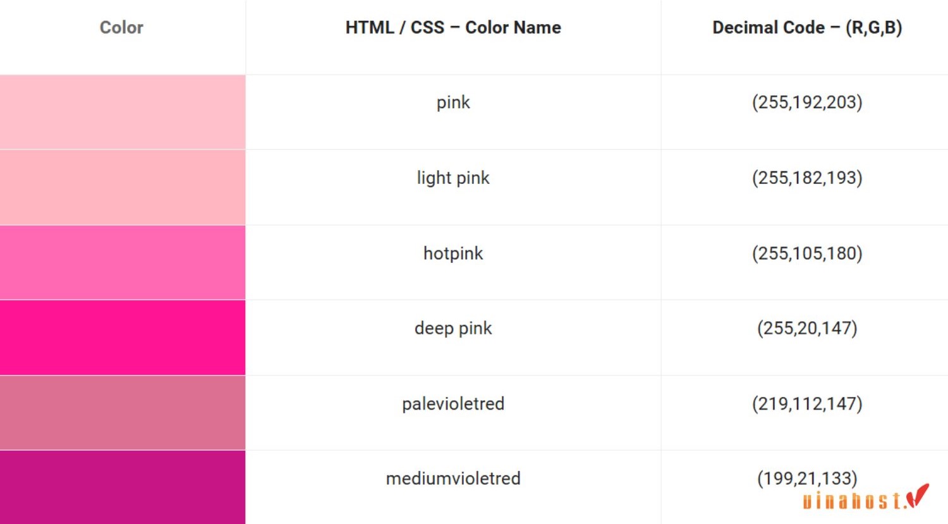Click the Color column header
Viewport: 948px width, 524px height.
pos(121,28)
